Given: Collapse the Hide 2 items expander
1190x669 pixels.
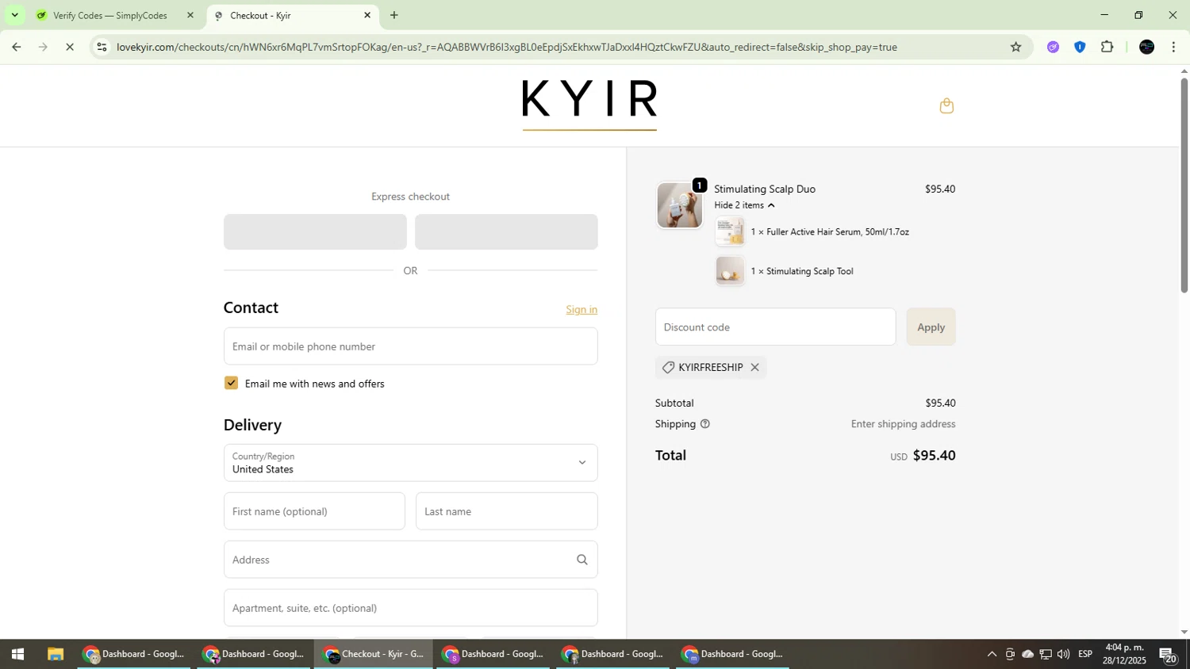Looking at the screenshot, I should [x=744, y=205].
